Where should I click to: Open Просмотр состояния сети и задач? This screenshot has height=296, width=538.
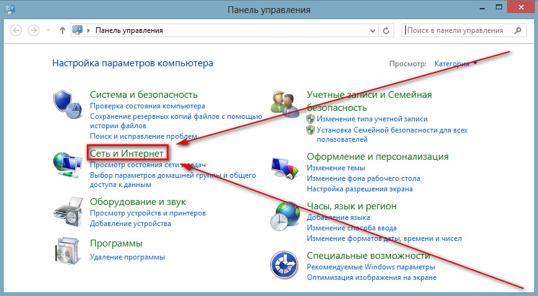tap(148, 165)
